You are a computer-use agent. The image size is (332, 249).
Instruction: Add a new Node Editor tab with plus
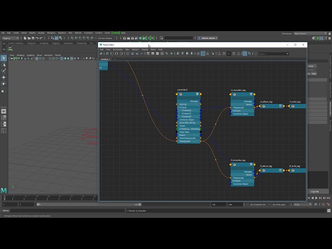(115, 59)
